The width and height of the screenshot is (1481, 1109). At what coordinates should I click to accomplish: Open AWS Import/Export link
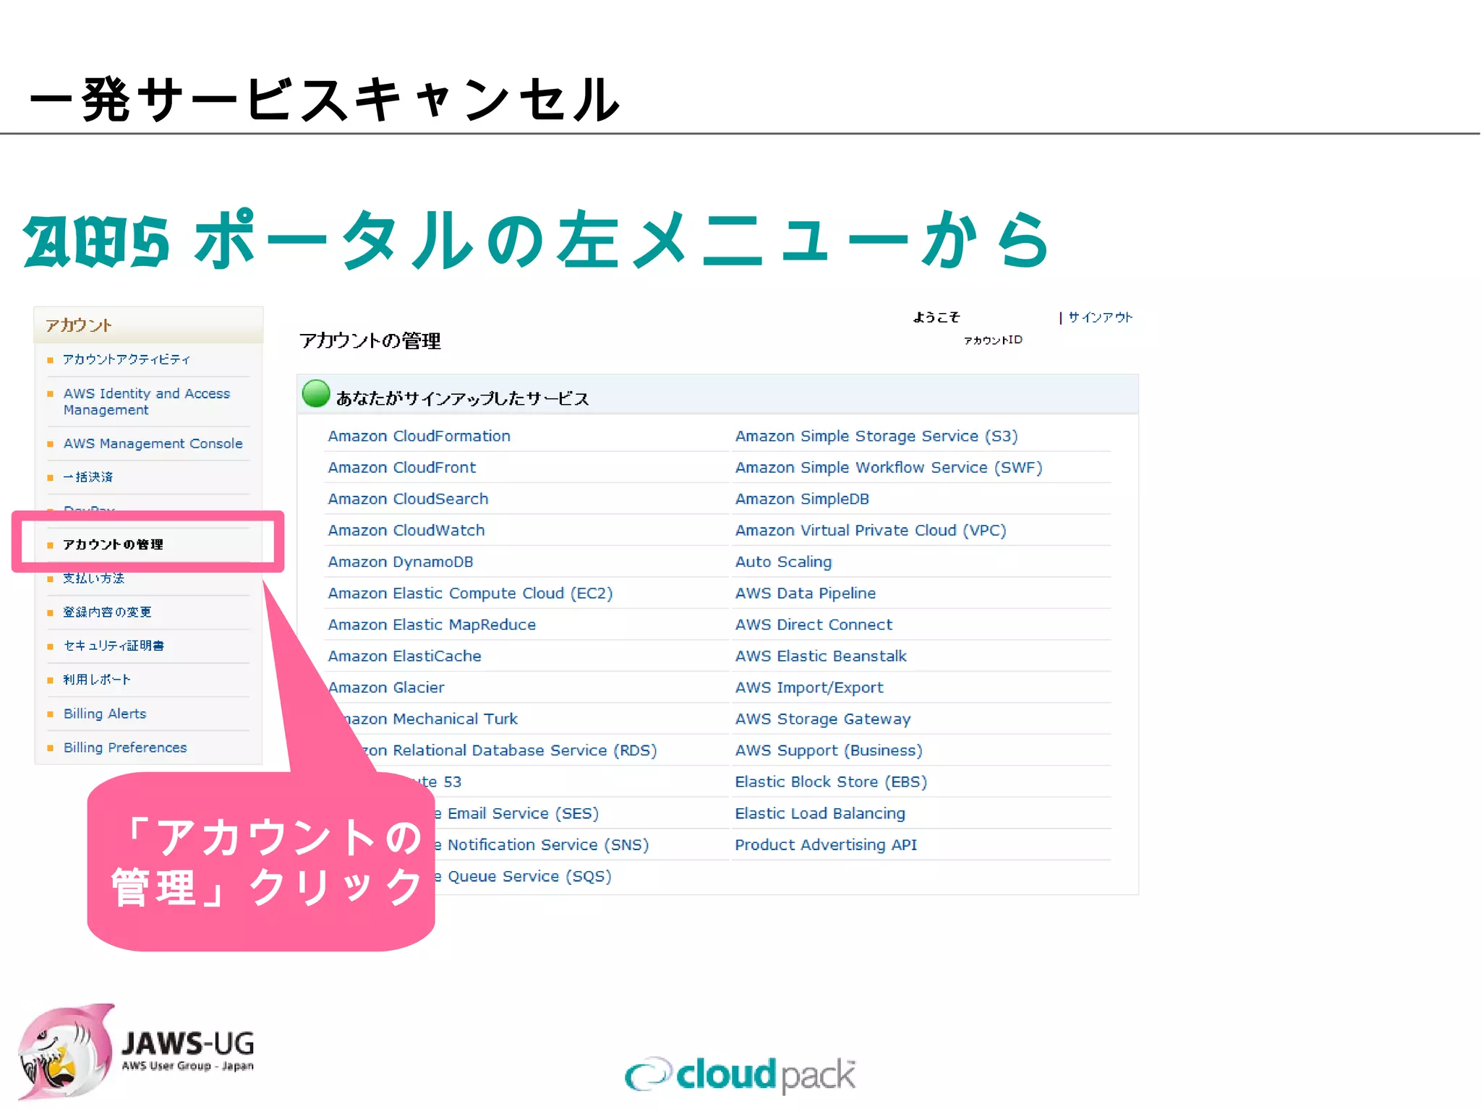click(809, 688)
